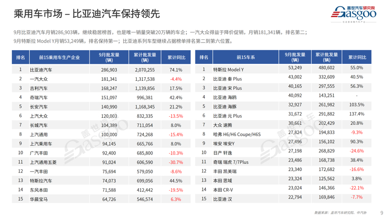Click the 56.3% growth cell
Screen dimensions: 389x219
click(357, 86)
